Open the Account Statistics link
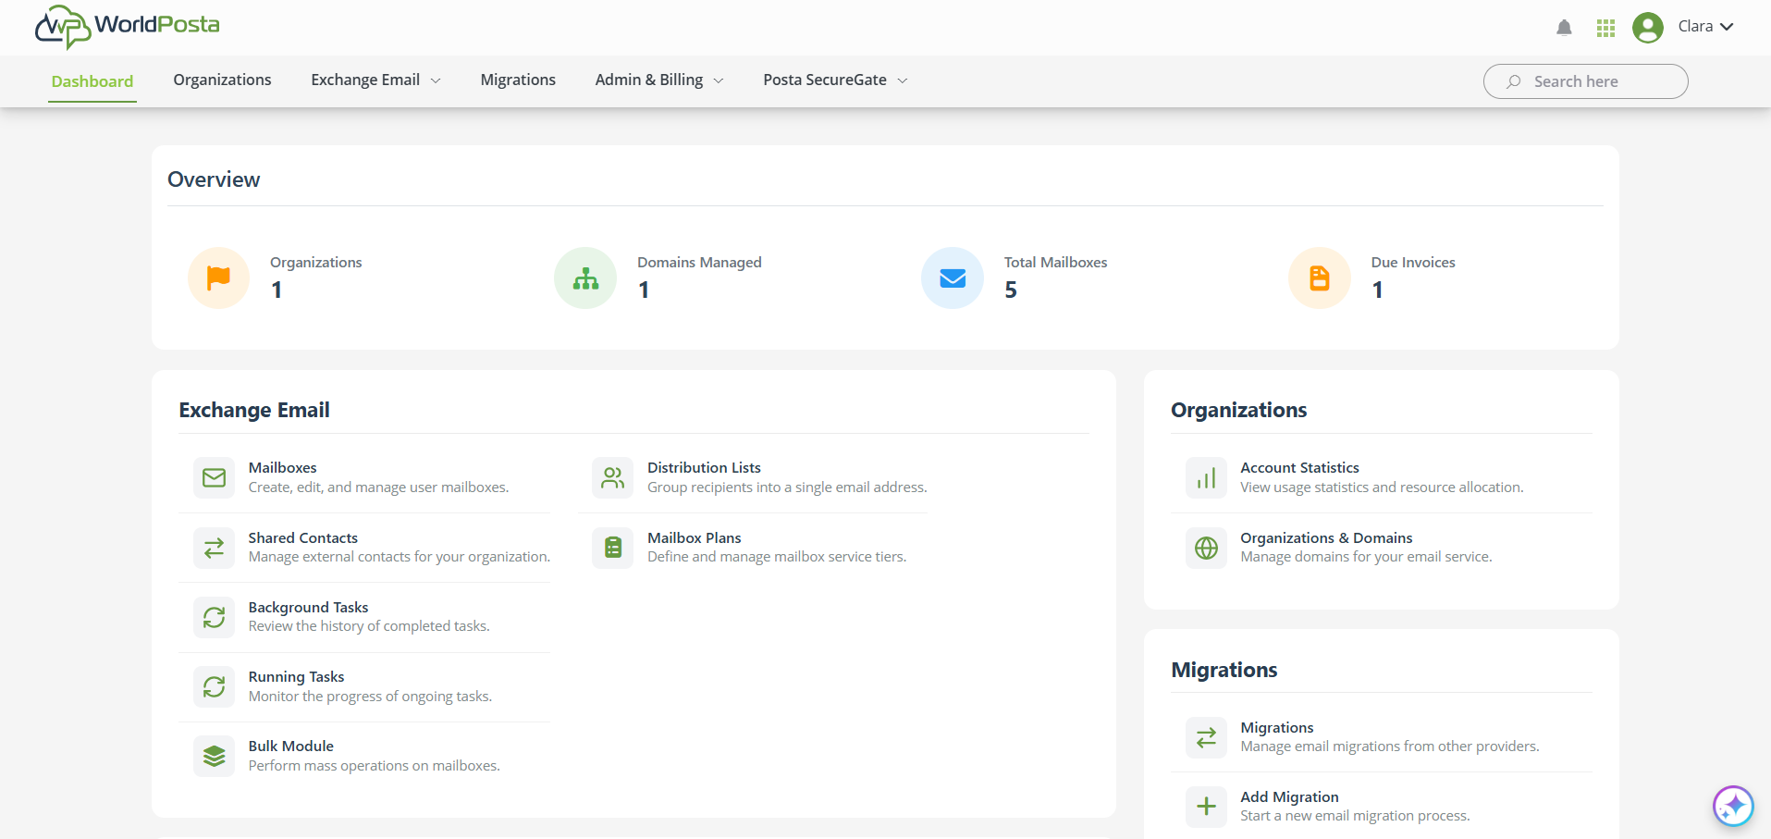Viewport: 1771px width, 839px height. tap(1299, 468)
